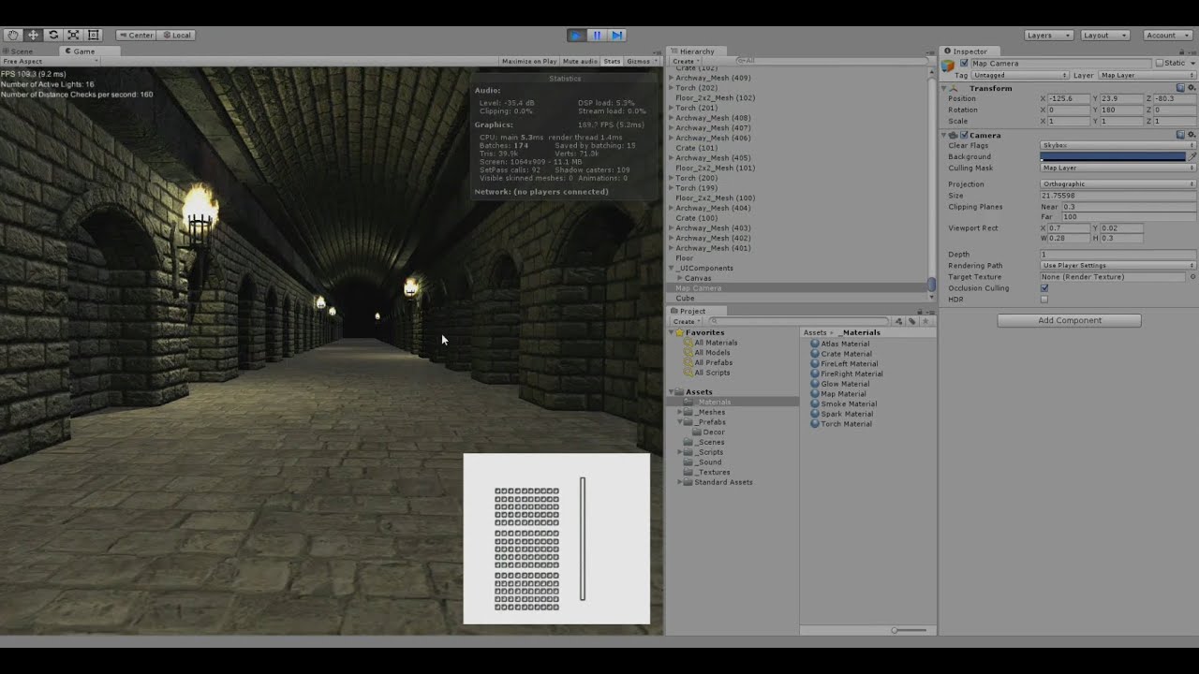Click the Add Component button

pos(1069,320)
